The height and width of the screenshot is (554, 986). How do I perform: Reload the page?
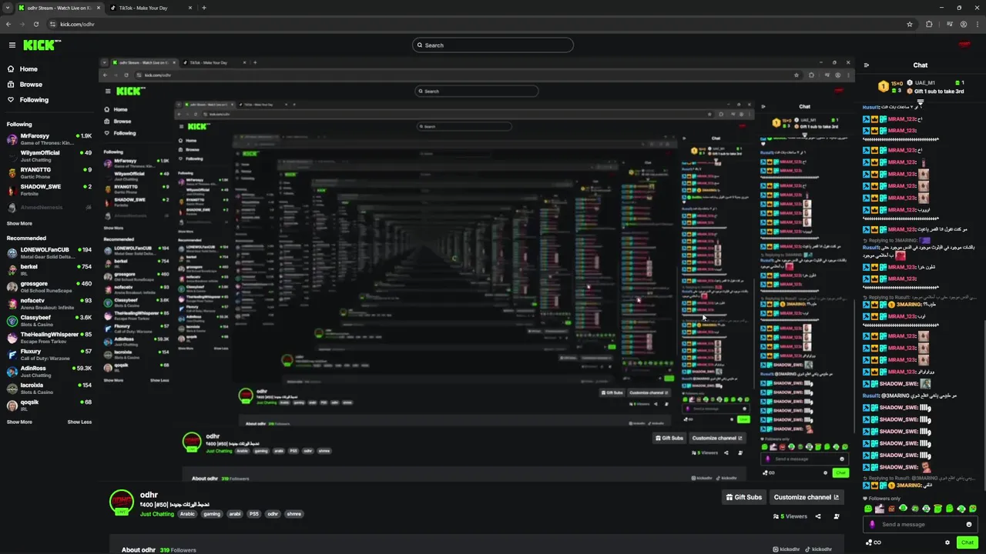tap(36, 24)
